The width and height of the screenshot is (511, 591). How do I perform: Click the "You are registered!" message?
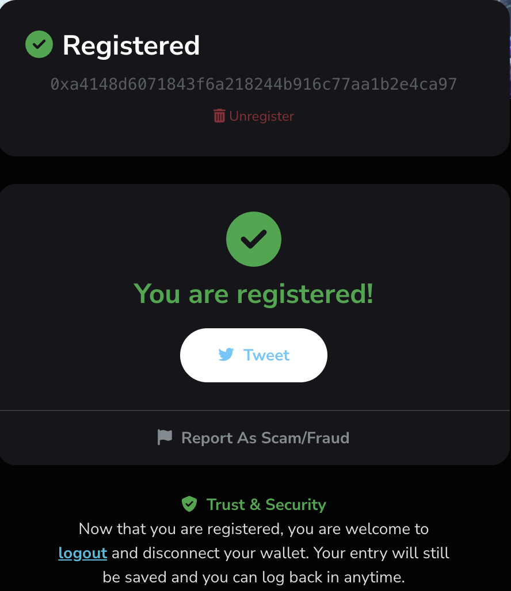[254, 294]
